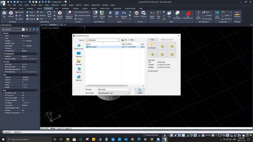This screenshot has width=253, height=142.
Task: Open Network in the Export dialog sidebar
Action: pos(79,78)
